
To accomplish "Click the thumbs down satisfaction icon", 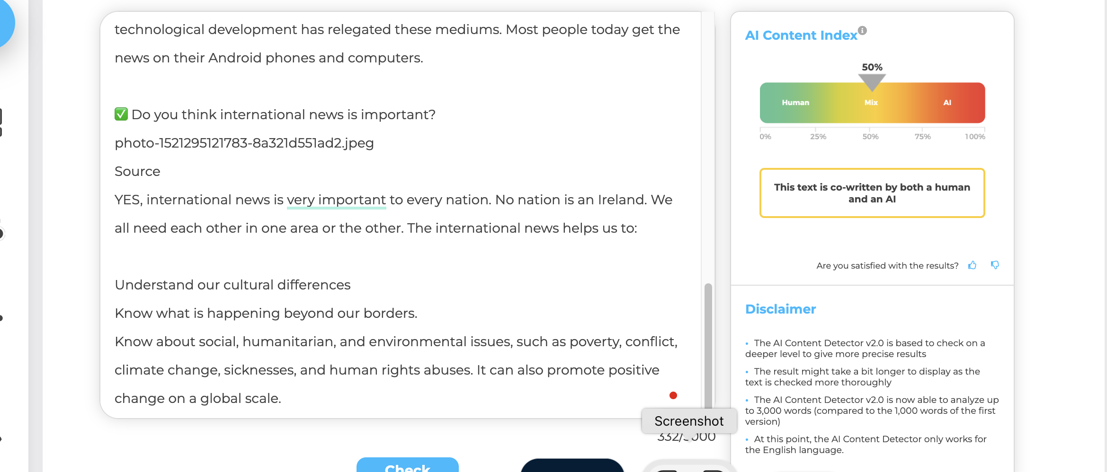I will [x=995, y=265].
